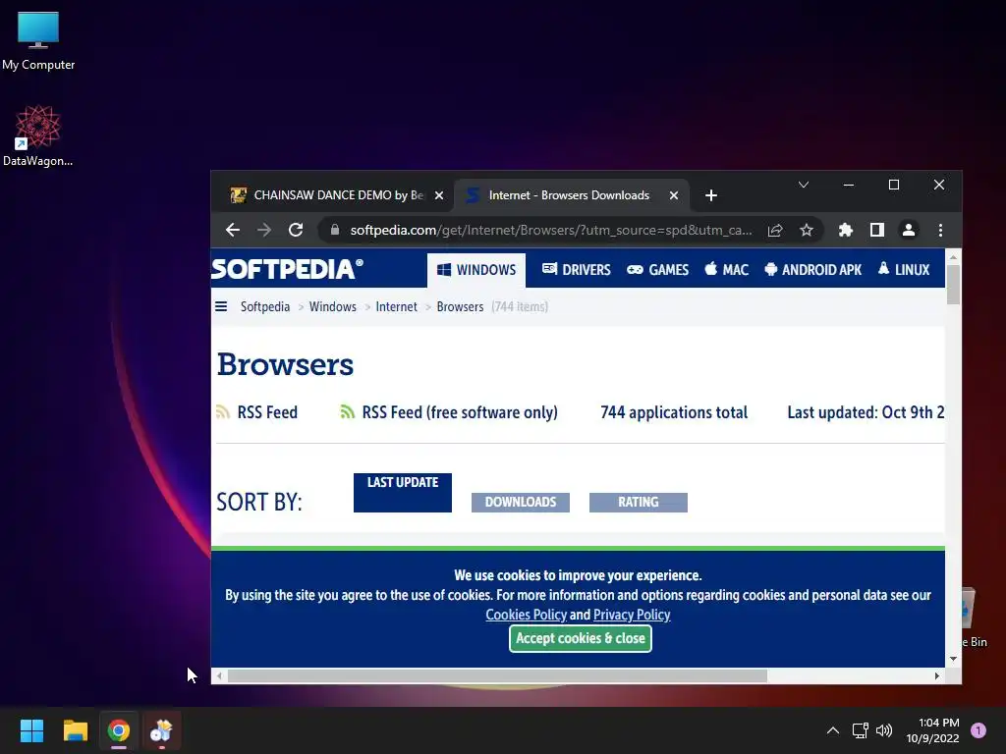Select the DataWagon desktop shortcut
The image size is (1006, 754).
38,135
